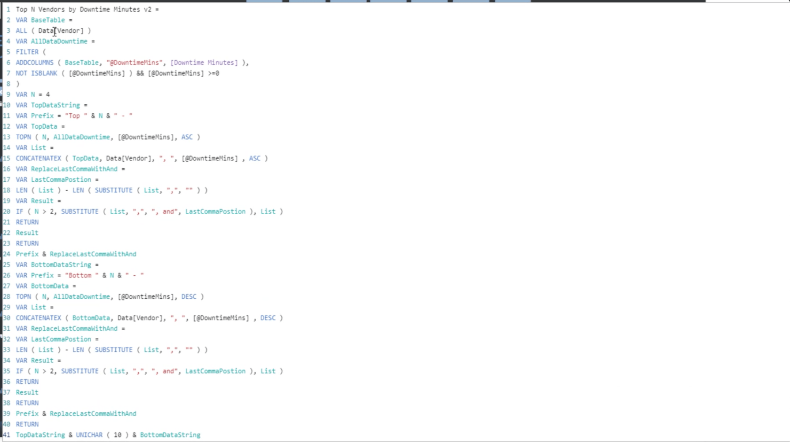Click 'BottomData' argument in CONCATENATEX on line 30

(x=91, y=318)
